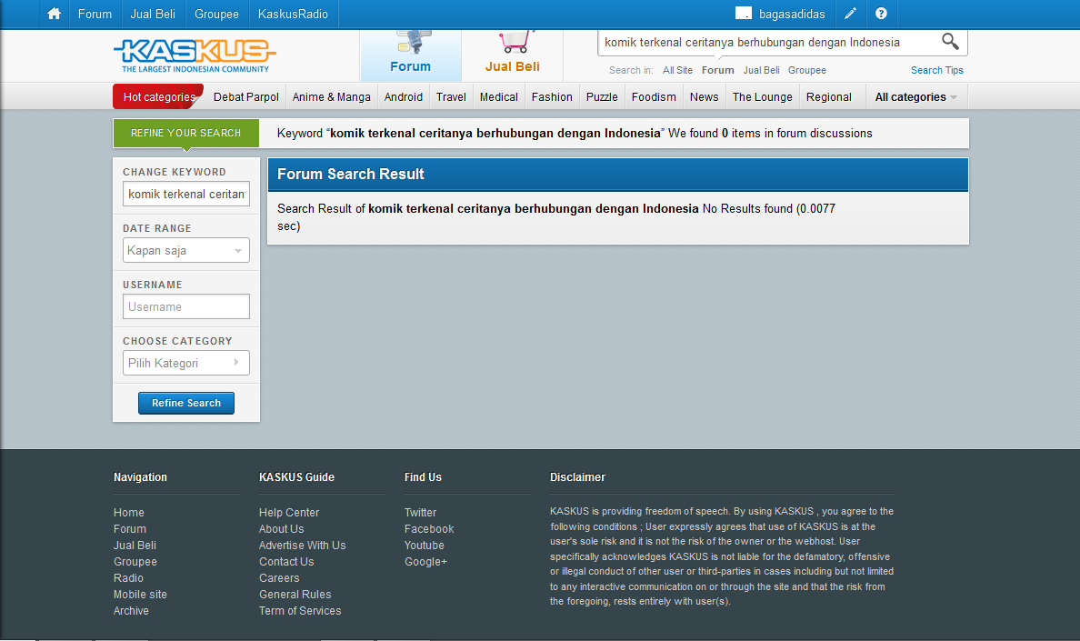Open the Regional category

(x=828, y=97)
